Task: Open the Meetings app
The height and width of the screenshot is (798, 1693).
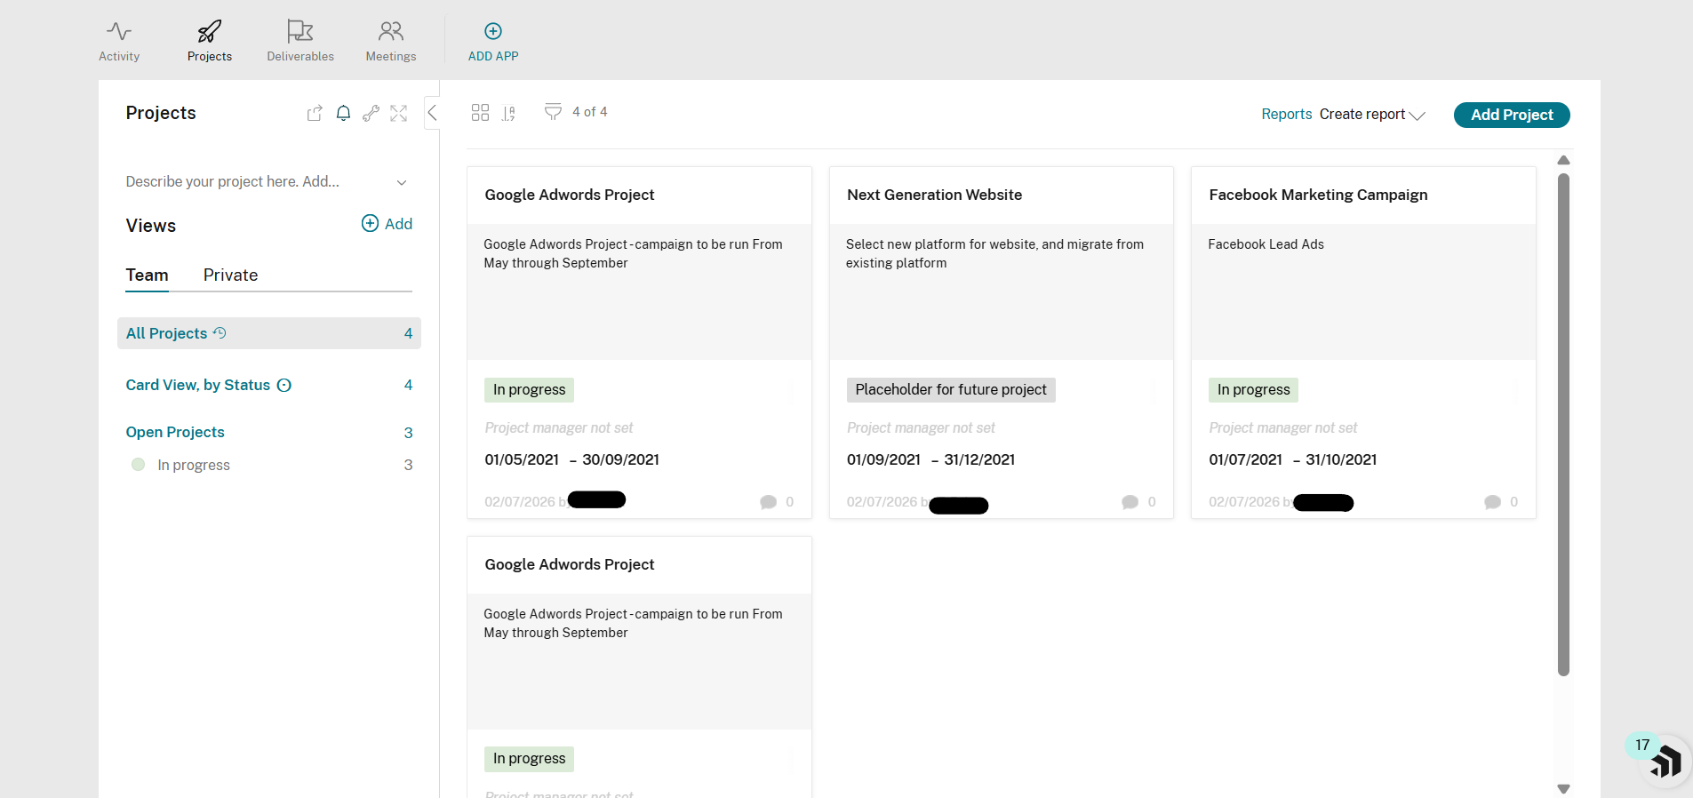Action: [x=391, y=41]
